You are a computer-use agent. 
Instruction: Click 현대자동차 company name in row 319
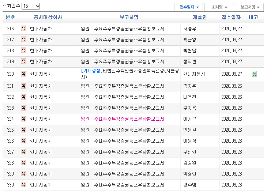coord(41,61)
